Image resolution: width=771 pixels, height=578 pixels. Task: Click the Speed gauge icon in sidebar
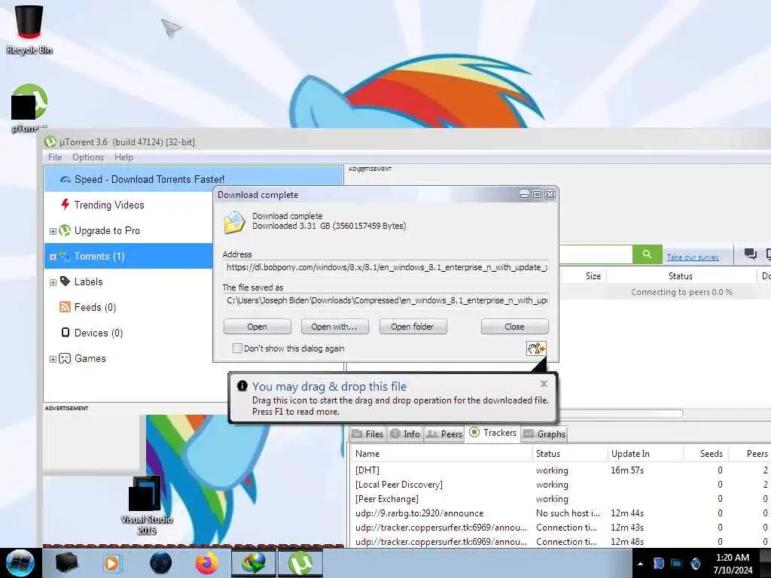click(x=66, y=179)
